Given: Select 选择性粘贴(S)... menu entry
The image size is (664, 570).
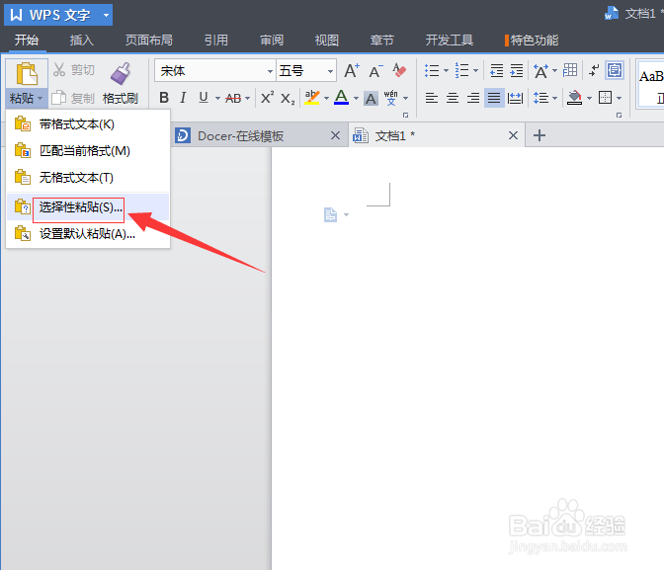Looking at the screenshot, I should tap(88, 207).
